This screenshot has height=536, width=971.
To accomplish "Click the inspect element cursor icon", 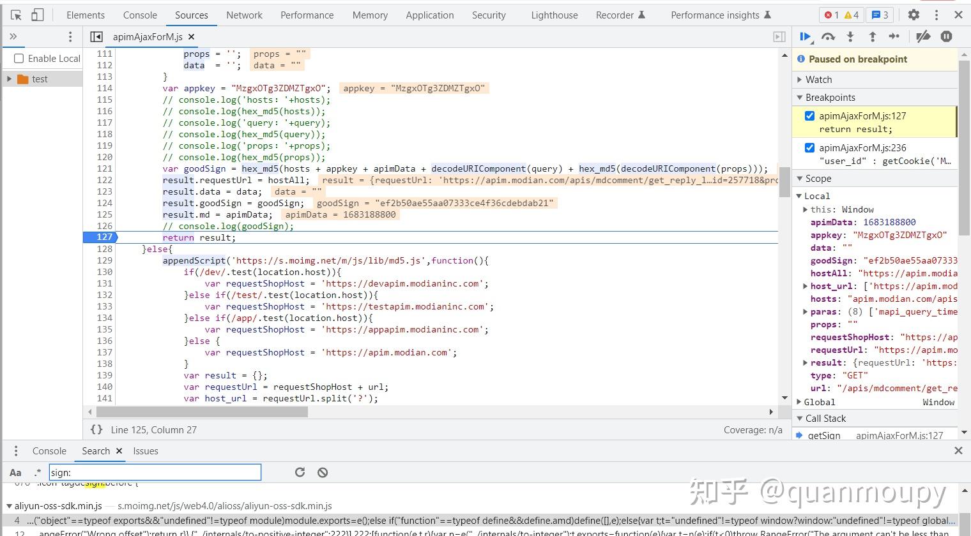I will click(x=15, y=14).
